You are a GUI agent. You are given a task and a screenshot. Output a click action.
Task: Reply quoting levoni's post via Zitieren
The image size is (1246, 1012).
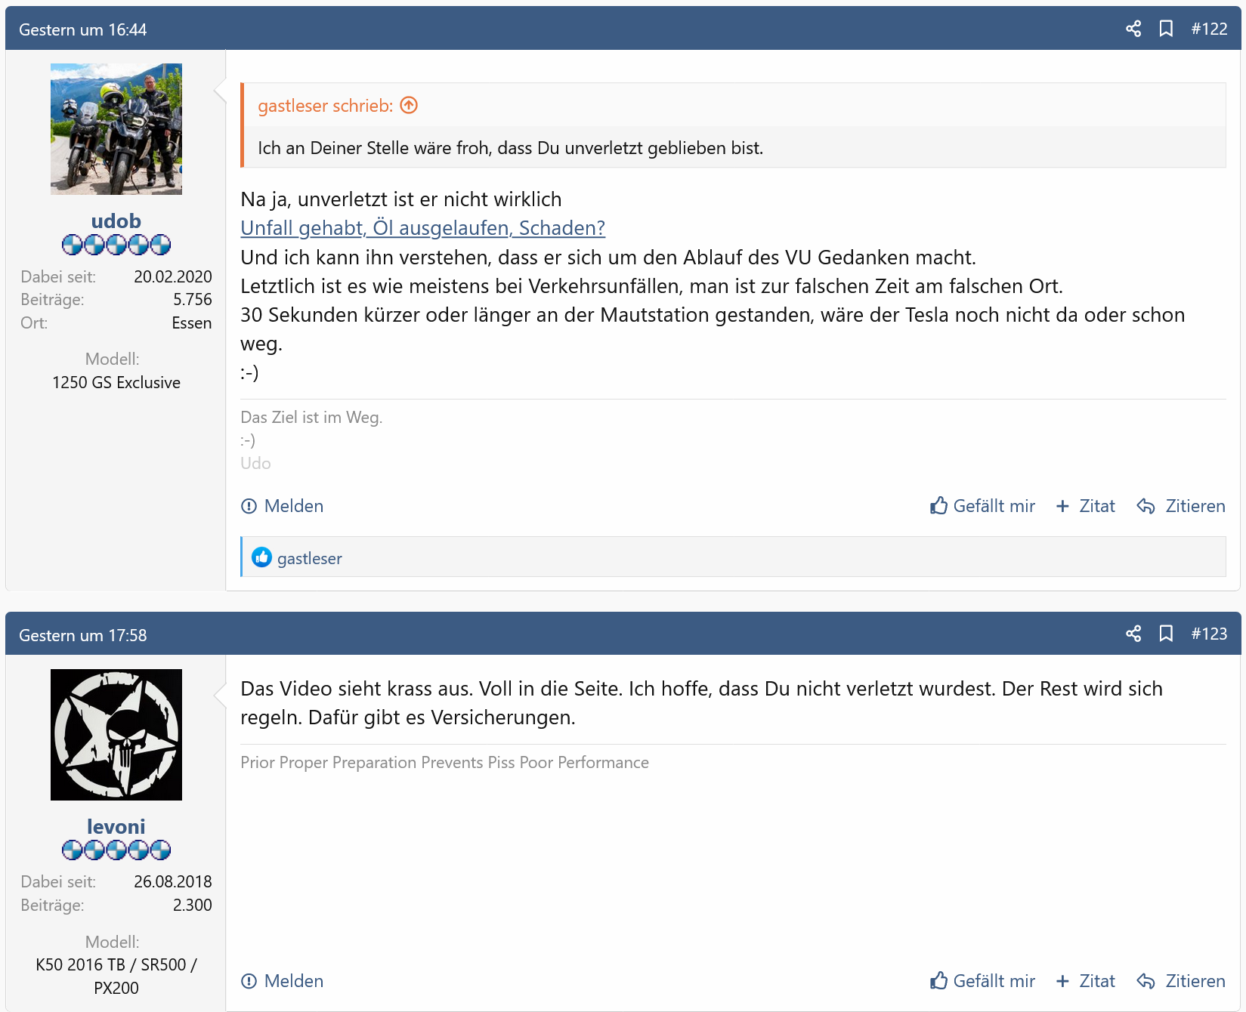pyautogui.click(x=1181, y=981)
